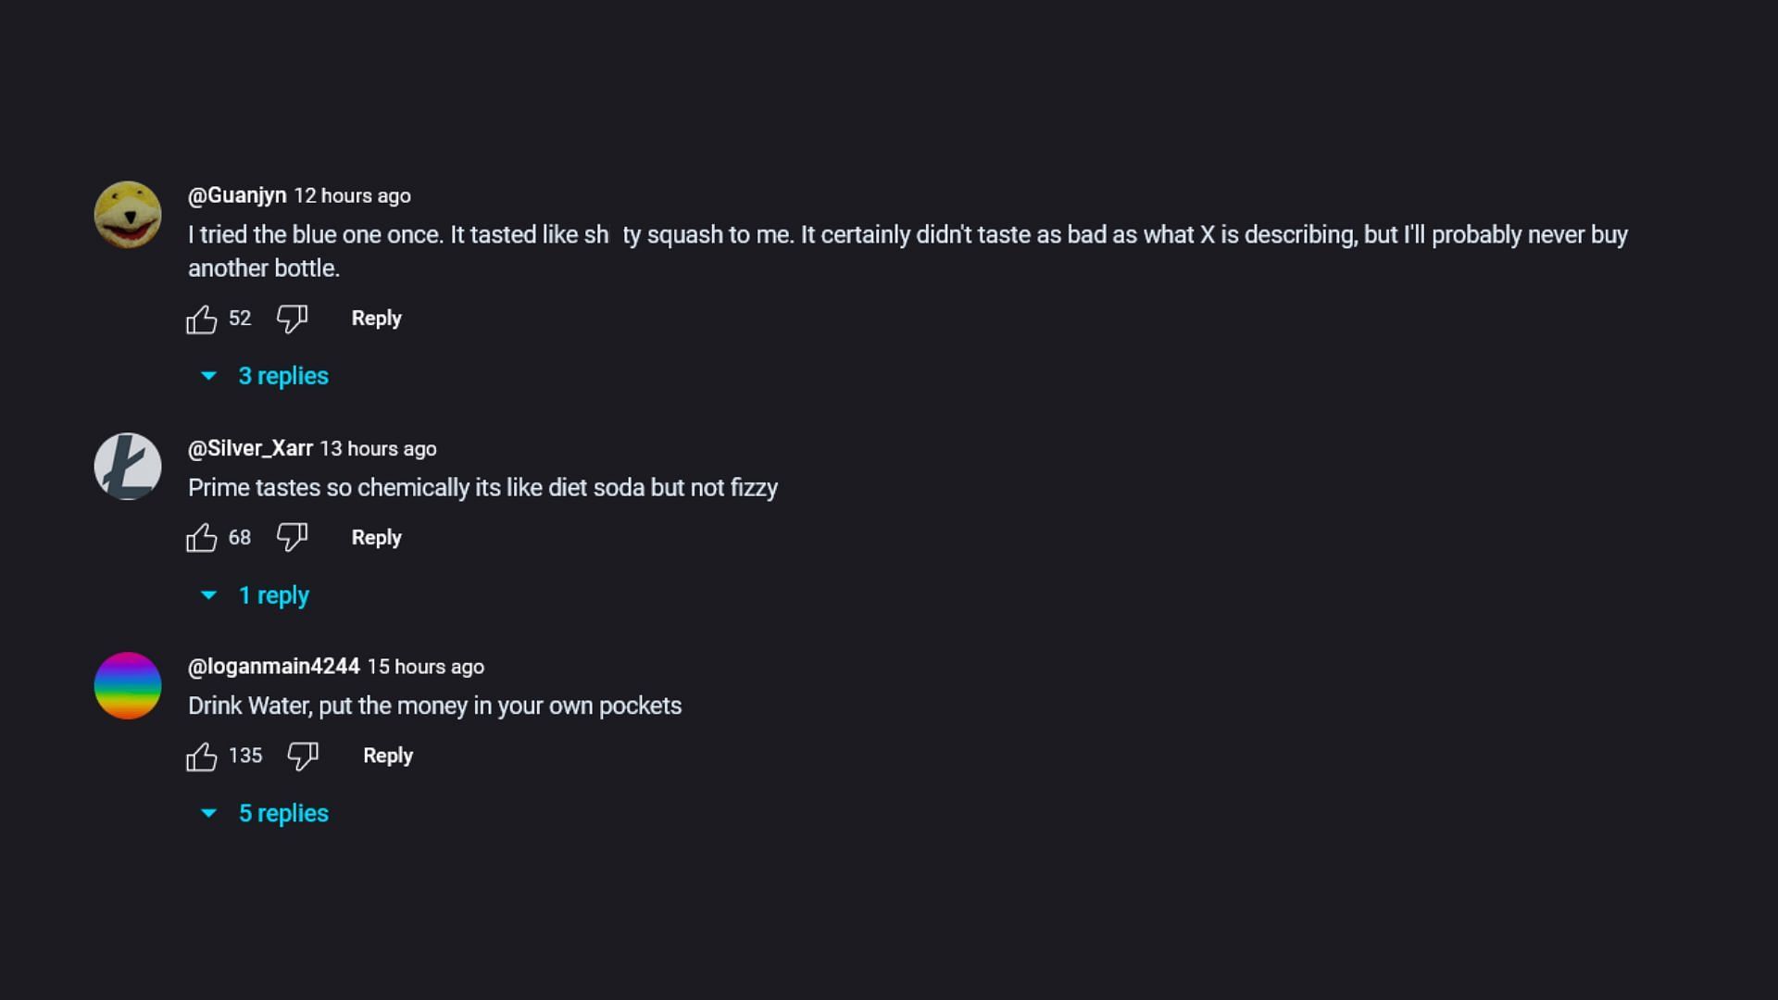Visit the @Guanjyn channel username link
1778x1000 pixels.
point(237,195)
